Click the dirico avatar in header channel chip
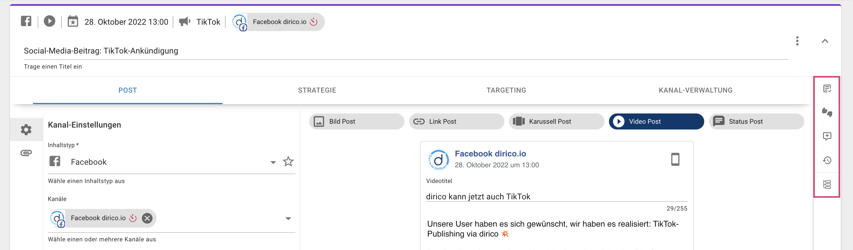The height and width of the screenshot is (250, 853). [x=240, y=22]
